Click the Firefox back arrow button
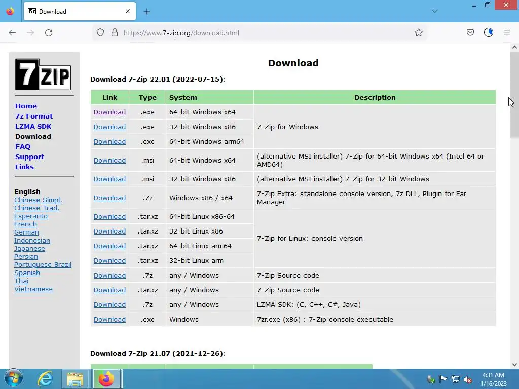Viewport: 519px width, 389px height. click(12, 33)
